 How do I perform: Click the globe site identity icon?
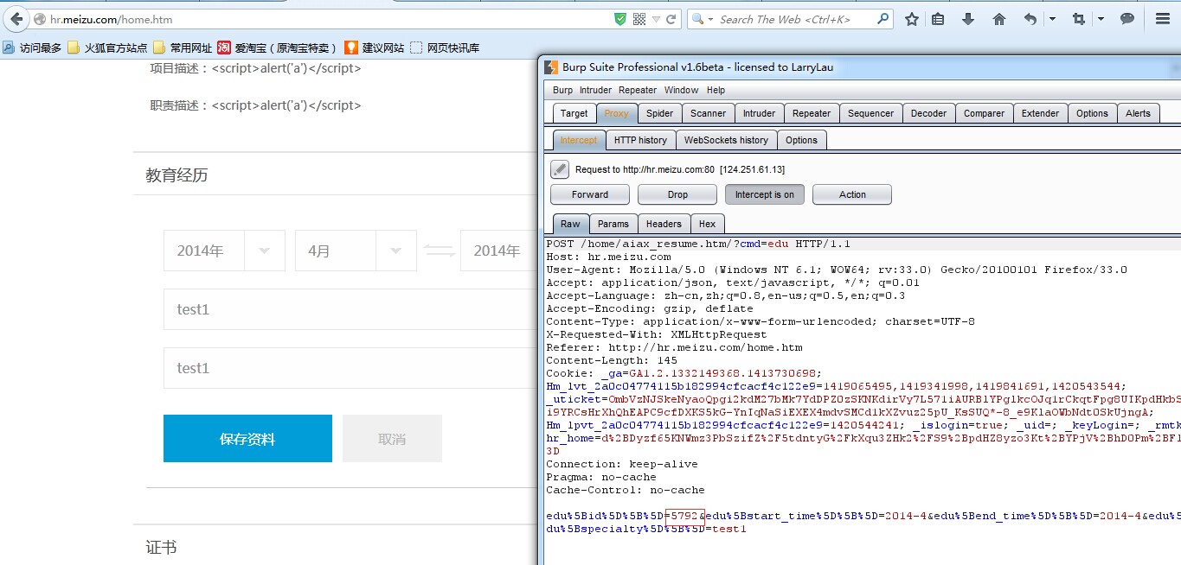tap(40, 19)
